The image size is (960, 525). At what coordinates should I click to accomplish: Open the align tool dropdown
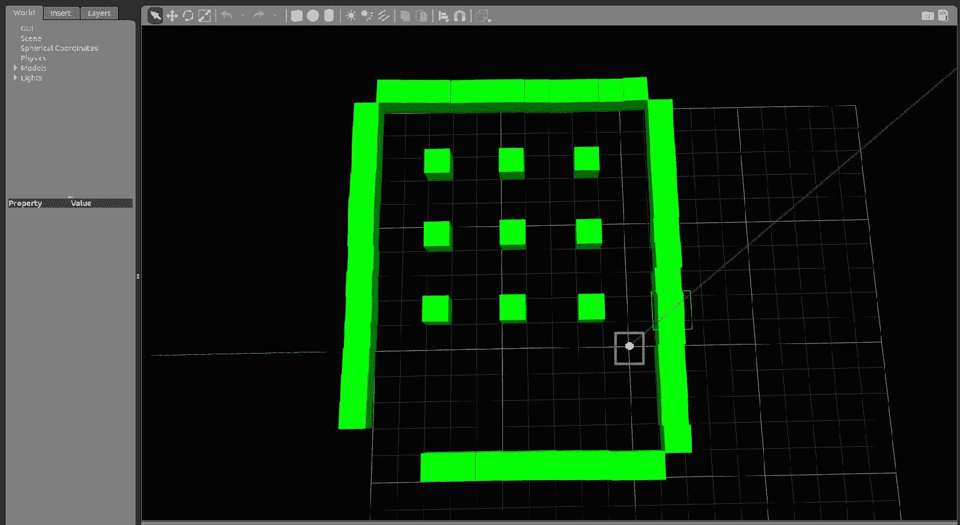coord(444,16)
